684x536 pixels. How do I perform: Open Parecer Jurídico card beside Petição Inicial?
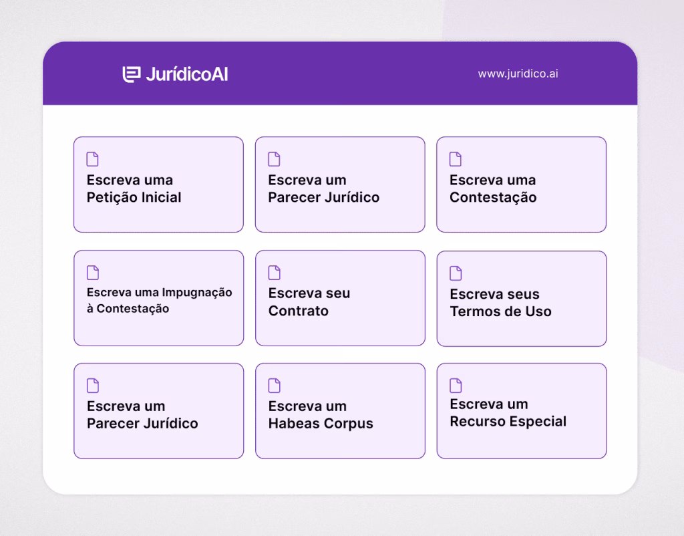[340, 184]
